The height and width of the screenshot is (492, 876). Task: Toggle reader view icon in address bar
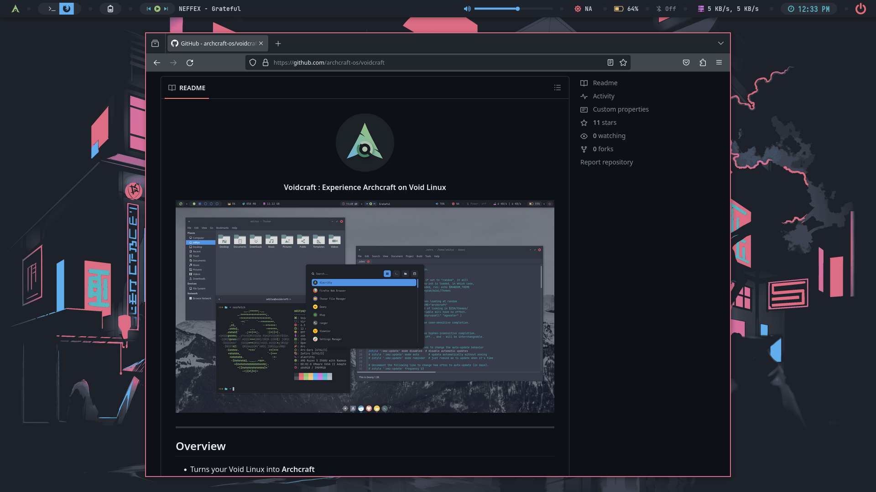pyautogui.click(x=610, y=63)
